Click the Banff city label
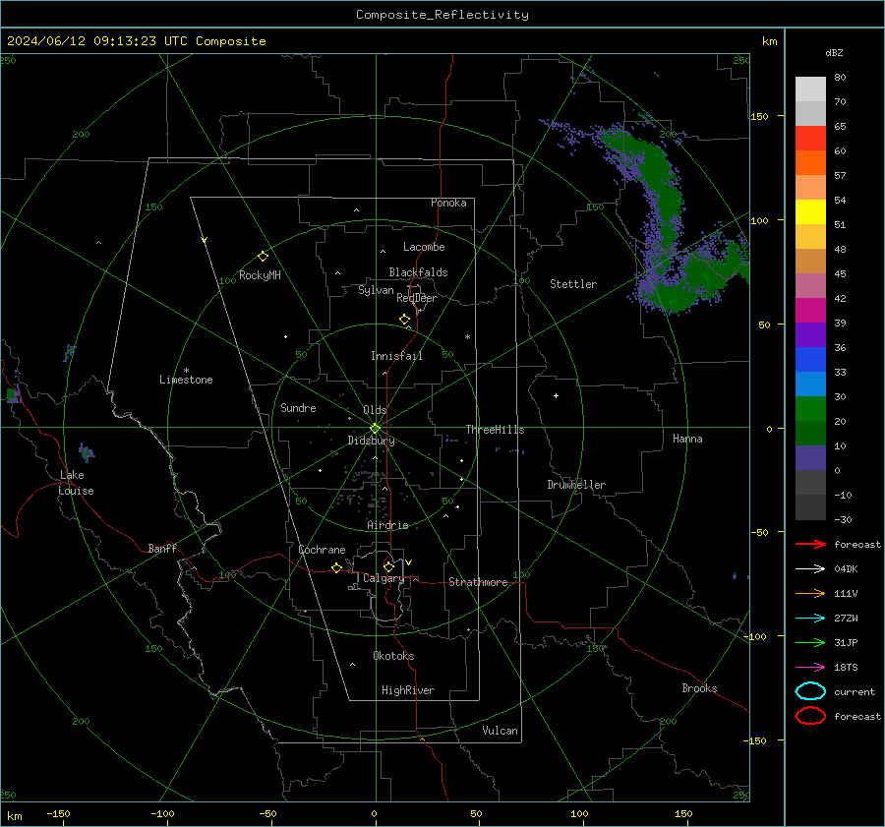The height and width of the screenshot is (827, 885). [162, 548]
